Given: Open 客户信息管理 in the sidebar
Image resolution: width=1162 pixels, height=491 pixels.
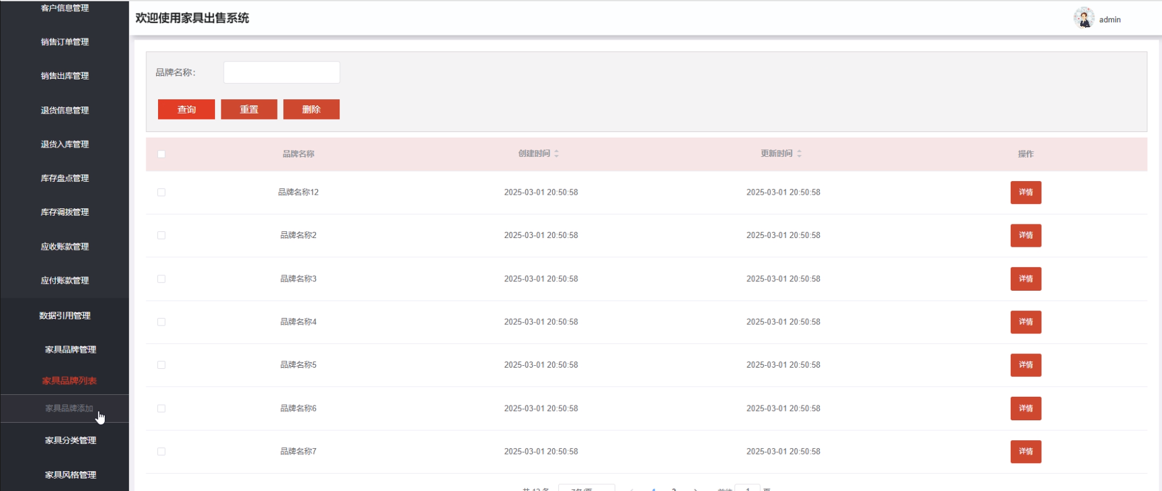Looking at the screenshot, I should (64, 8).
